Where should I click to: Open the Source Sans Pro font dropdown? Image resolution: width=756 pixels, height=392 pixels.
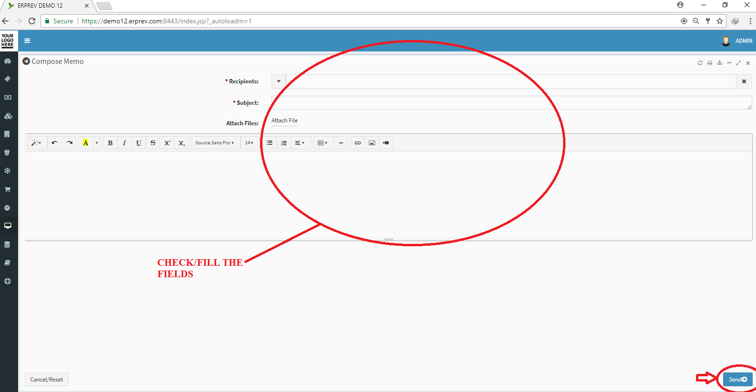[x=215, y=142]
